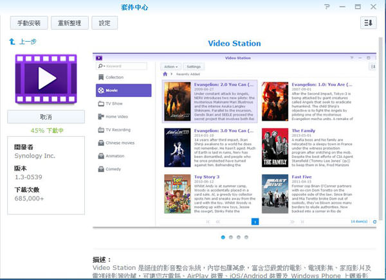The image size is (386, 280).
Task: Select the fourth screenshot carousel dot
Action: tap(246, 237)
